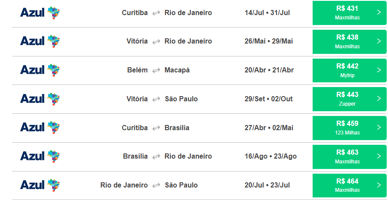
Task: Expand the chevron on the R$ 464 offer
Action: tap(379, 185)
